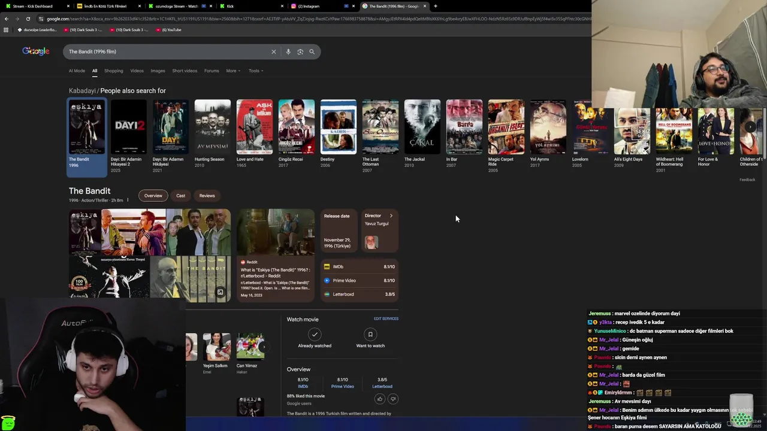Viewport: 767px width, 431px height.
Task: Open Can Yılmaz cast photo
Action: click(250, 347)
